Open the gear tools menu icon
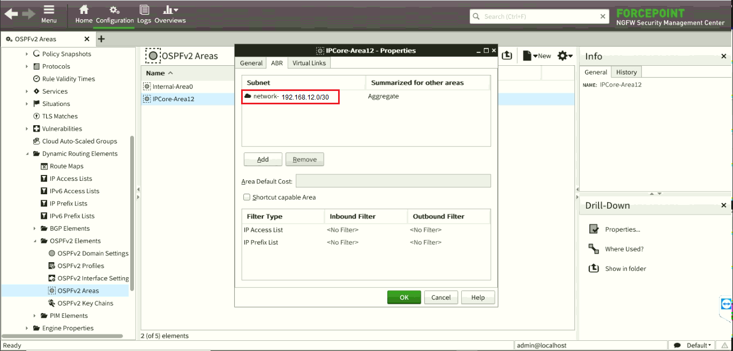The image size is (733, 351). tap(565, 56)
